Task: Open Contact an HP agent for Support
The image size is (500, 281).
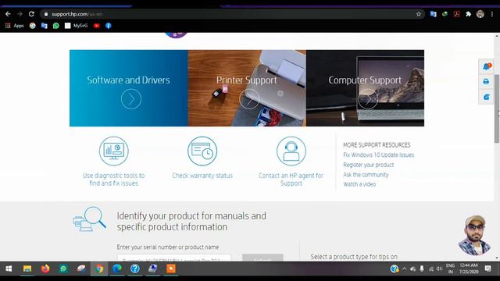Action: pyautogui.click(x=291, y=180)
